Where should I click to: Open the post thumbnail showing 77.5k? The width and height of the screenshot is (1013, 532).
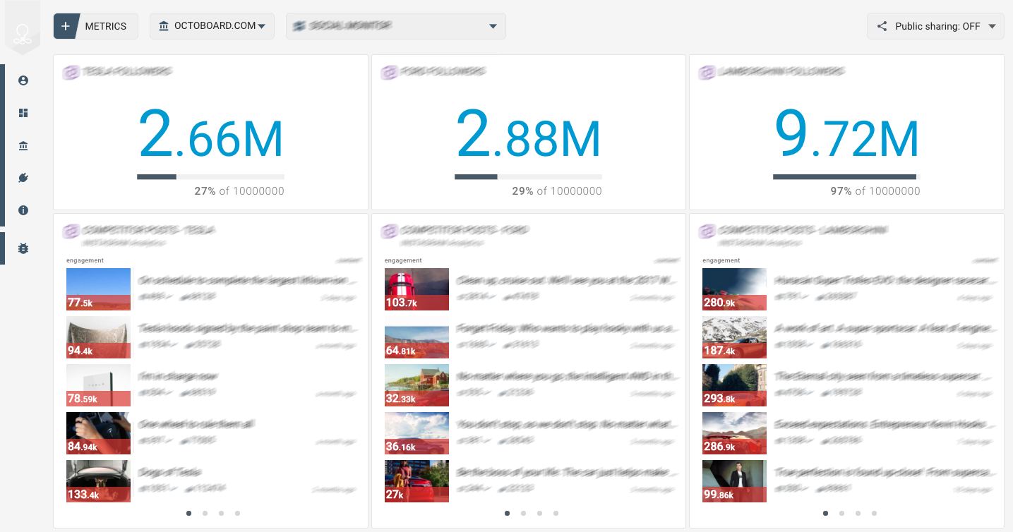click(98, 289)
